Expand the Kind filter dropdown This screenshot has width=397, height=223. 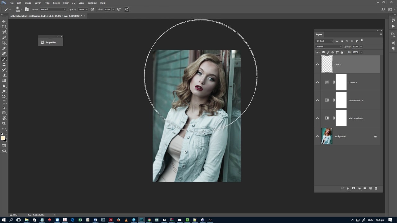click(x=324, y=41)
